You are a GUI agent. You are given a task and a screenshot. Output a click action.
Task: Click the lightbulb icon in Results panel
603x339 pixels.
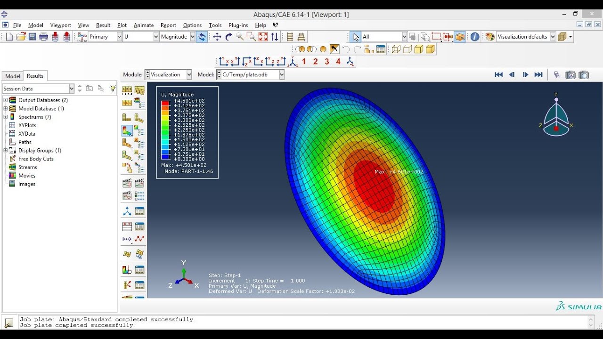[113, 88]
